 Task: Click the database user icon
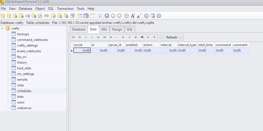tap(66, 16)
